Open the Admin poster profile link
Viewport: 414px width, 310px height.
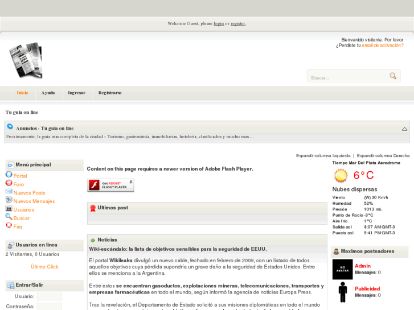pos(363,266)
